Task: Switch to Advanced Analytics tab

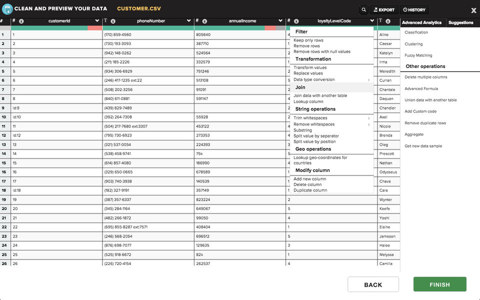Action: 421,22
